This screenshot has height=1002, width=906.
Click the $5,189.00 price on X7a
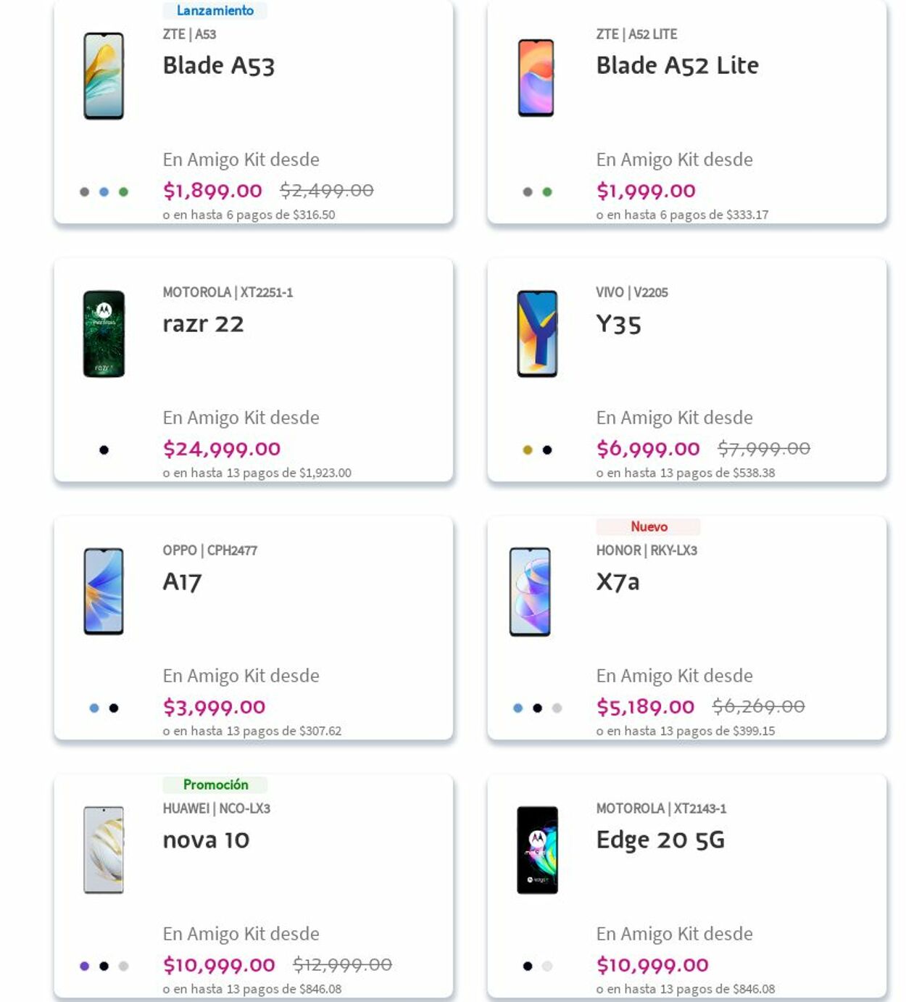click(645, 707)
